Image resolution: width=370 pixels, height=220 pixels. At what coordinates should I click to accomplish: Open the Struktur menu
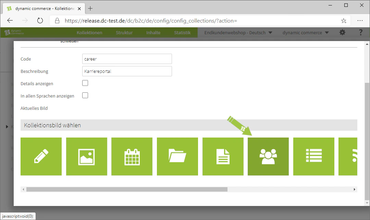pyautogui.click(x=124, y=33)
